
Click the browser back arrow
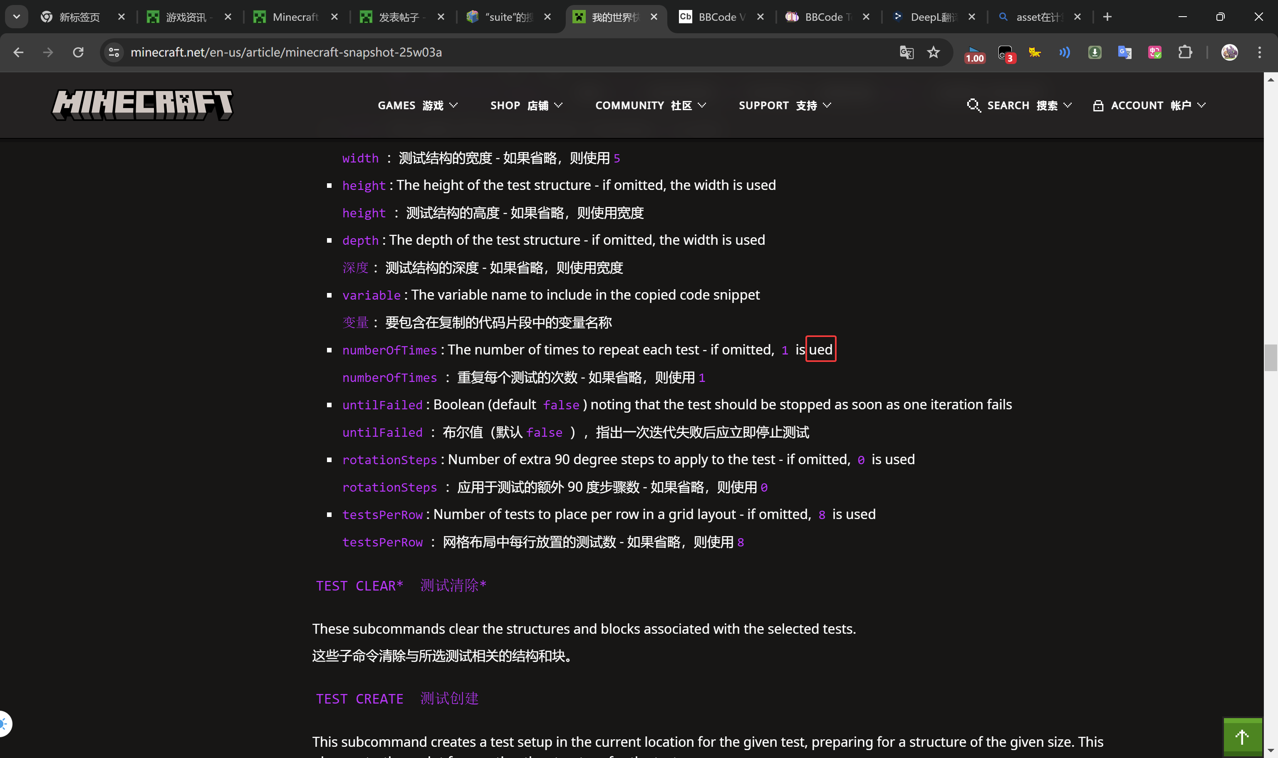18,52
